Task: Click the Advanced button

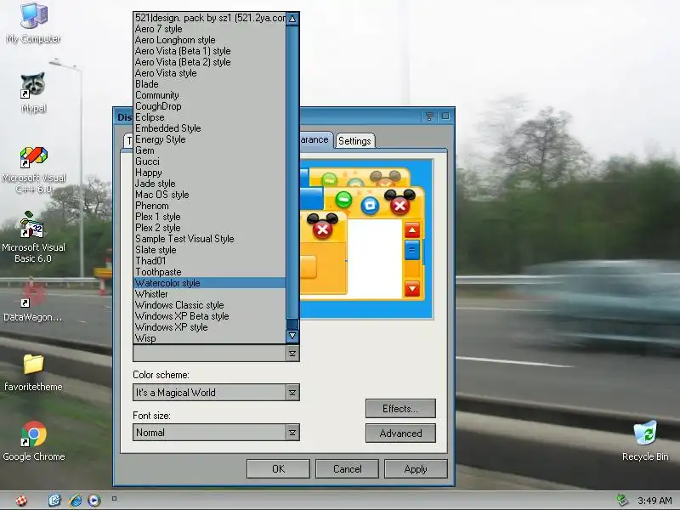Action: coord(400,433)
